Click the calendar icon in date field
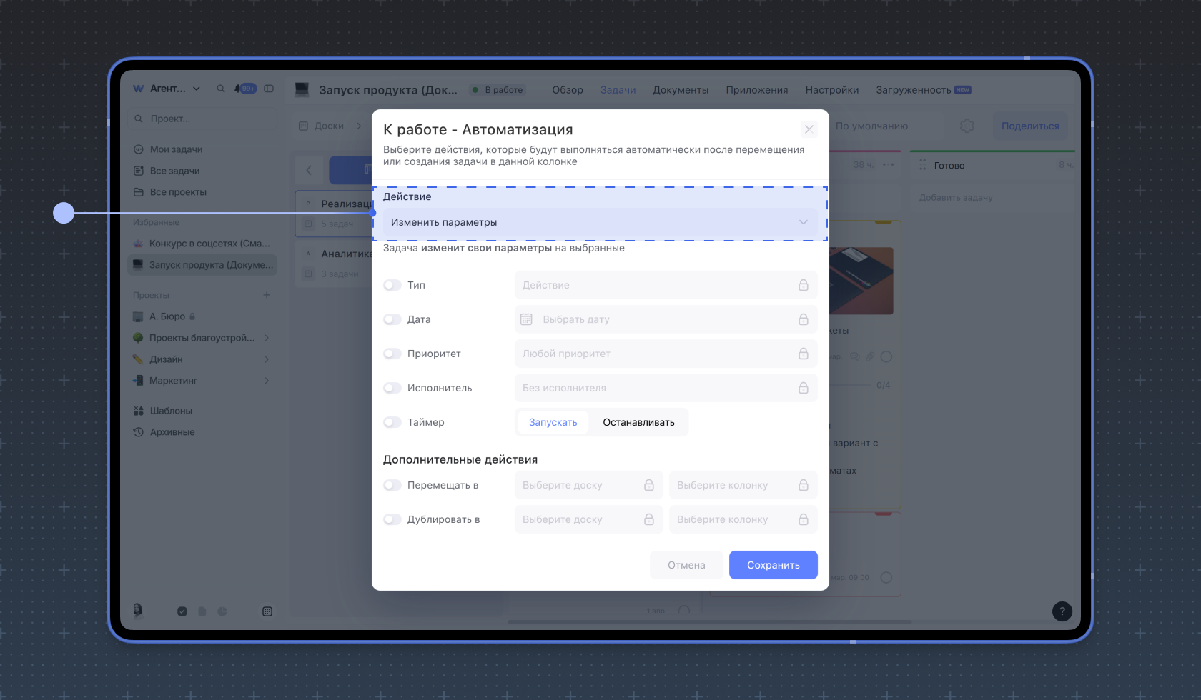Screen dimensions: 1201x700 (526, 319)
